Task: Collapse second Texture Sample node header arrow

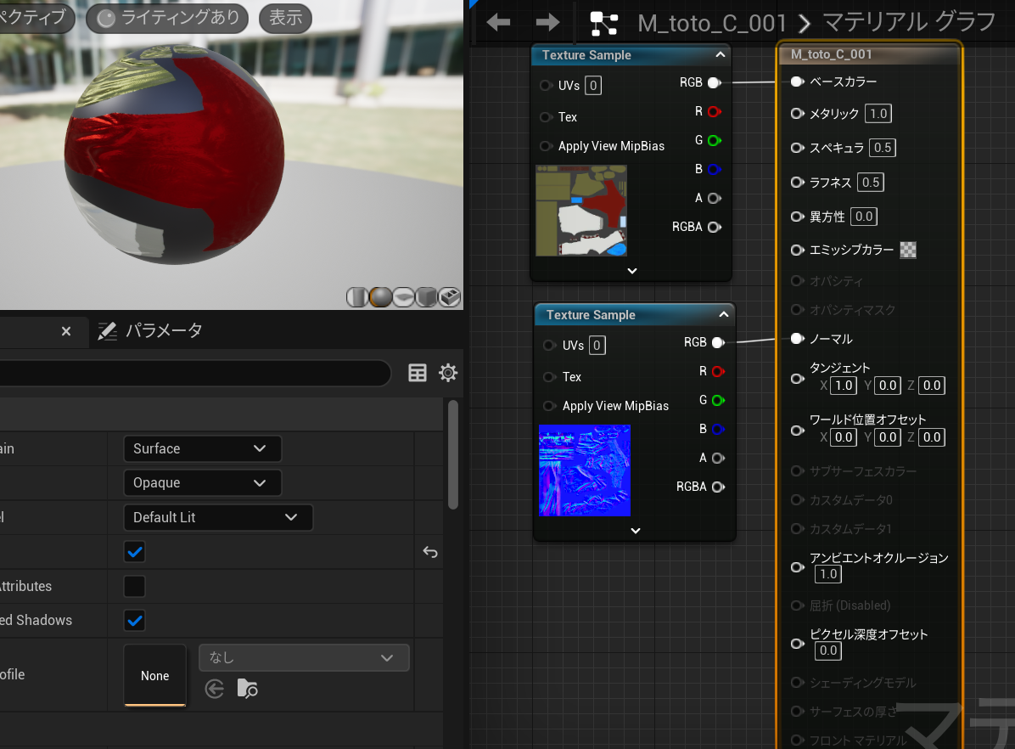Action: 725,315
